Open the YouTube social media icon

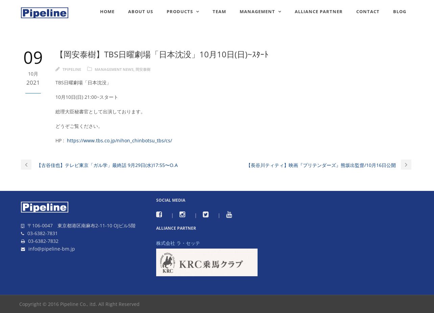[229, 215]
